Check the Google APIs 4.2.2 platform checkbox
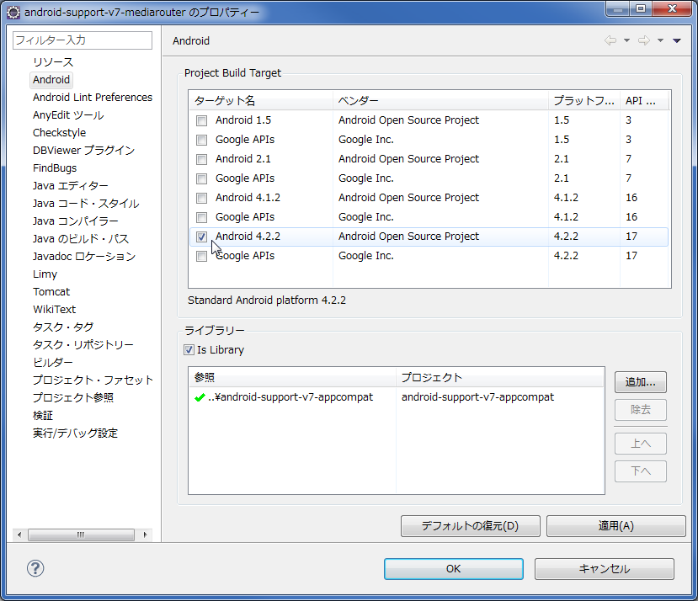The height and width of the screenshot is (601, 698). pos(202,257)
